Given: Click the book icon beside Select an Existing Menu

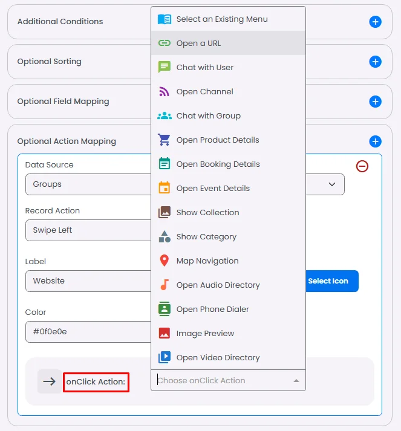Looking at the screenshot, I should tap(165, 19).
